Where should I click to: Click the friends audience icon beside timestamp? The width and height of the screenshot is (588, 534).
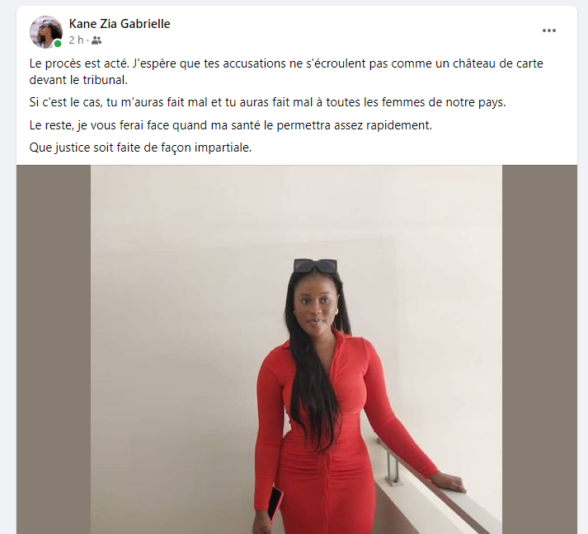coord(96,40)
